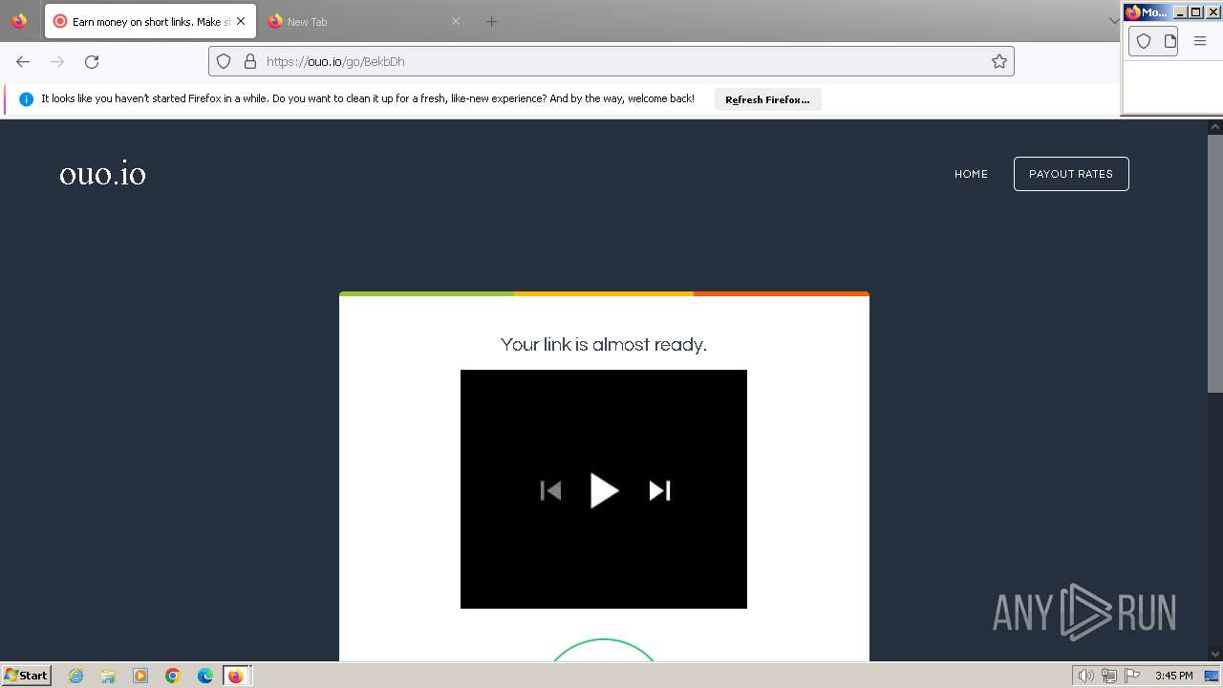Skip to previous track in video player

(550, 490)
